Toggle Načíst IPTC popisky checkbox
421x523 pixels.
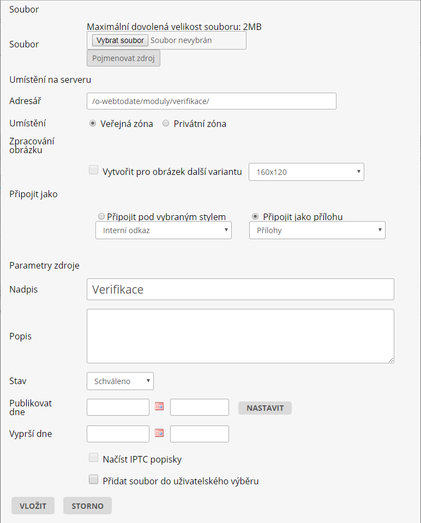point(93,458)
